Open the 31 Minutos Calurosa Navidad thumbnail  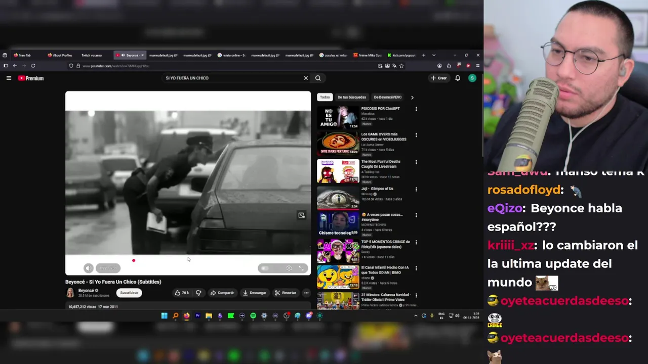click(x=338, y=301)
